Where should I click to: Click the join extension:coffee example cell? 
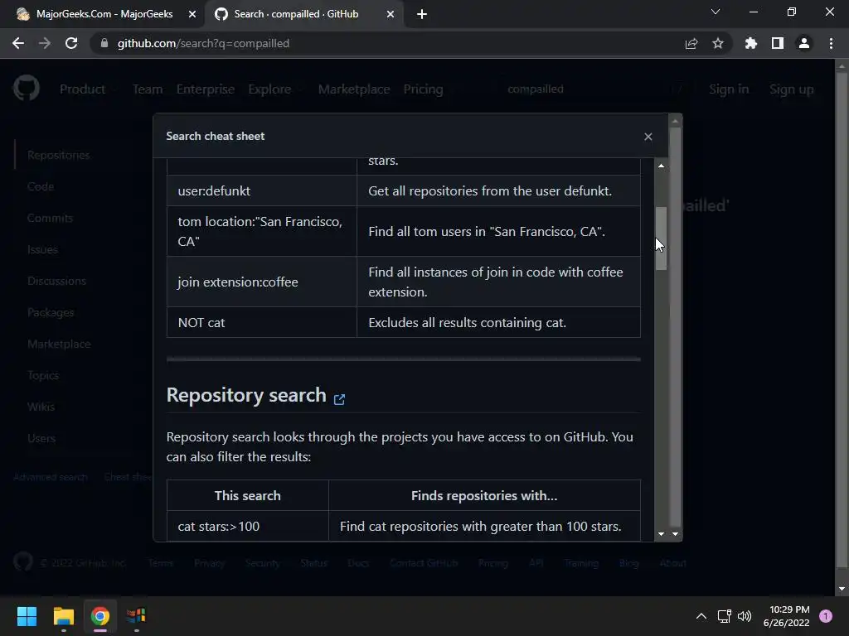(x=262, y=282)
